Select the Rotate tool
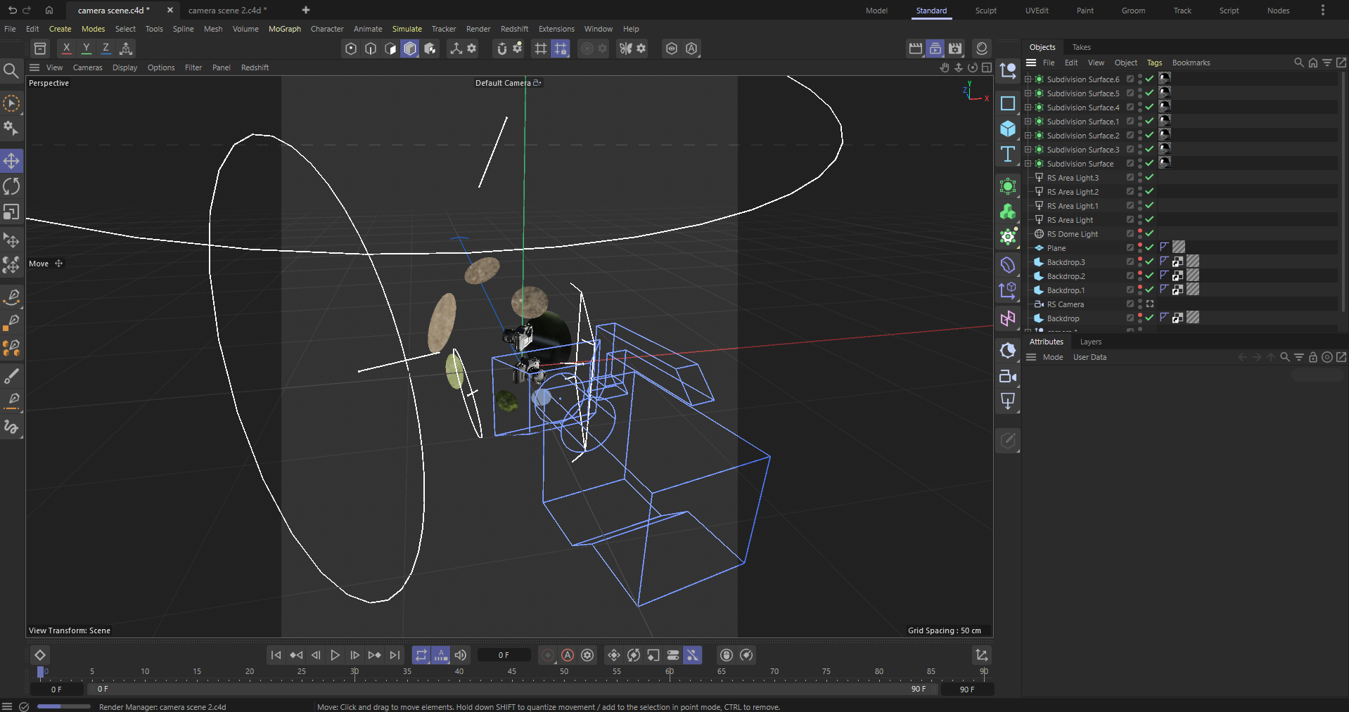 coord(11,186)
